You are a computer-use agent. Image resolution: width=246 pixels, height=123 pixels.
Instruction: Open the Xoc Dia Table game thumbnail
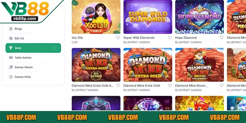coord(96,17)
